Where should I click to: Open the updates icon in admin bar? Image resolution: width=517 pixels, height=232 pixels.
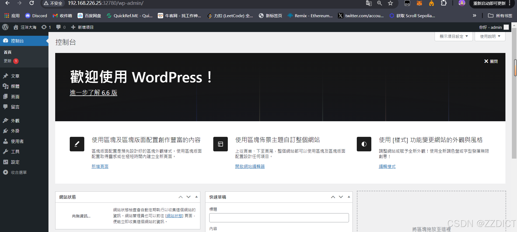point(46,27)
